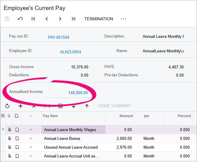Click Month per cell for Unused Annual Leave Accrued
197x162 pixels.
(149, 147)
